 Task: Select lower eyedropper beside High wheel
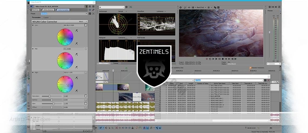click(76, 91)
